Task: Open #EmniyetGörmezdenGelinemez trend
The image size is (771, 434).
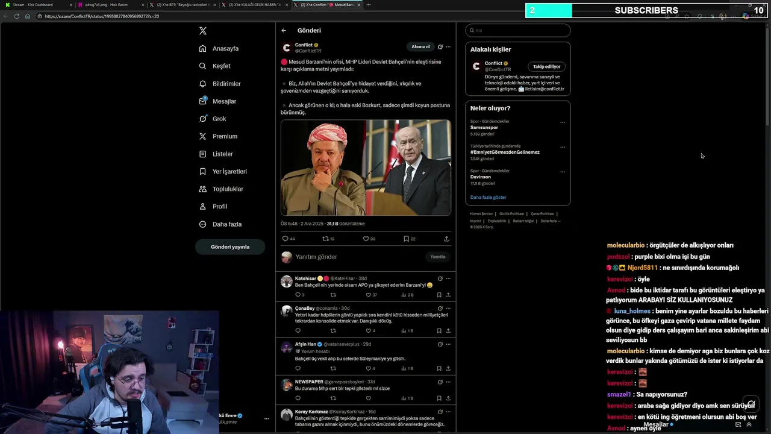Action: click(505, 153)
